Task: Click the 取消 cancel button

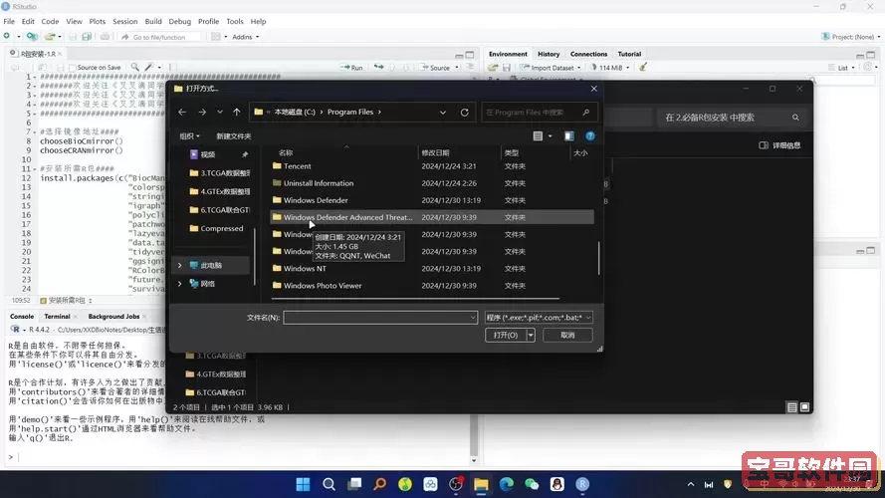Action: click(567, 335)
